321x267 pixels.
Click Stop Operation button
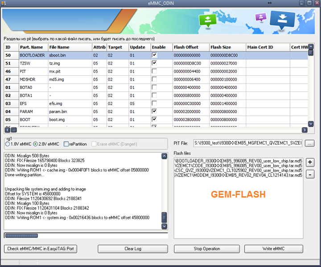(x=207, y=249)
